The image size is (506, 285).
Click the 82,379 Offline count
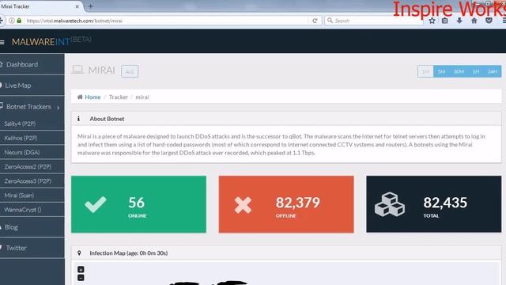click(298, 203)
